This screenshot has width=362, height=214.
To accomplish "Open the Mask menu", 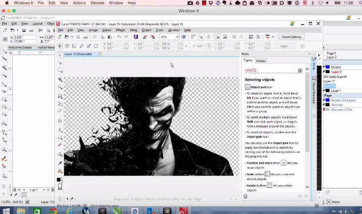I will point(133,30).
